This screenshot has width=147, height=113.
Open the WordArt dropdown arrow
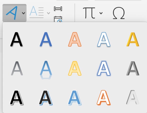[x=23, y=13]
